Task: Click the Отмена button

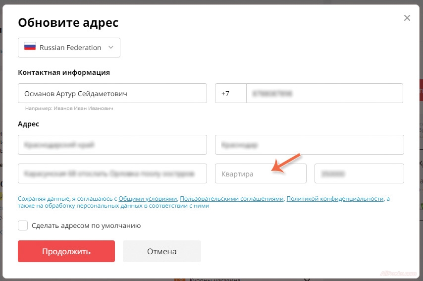Action: (x=162, y=251)
